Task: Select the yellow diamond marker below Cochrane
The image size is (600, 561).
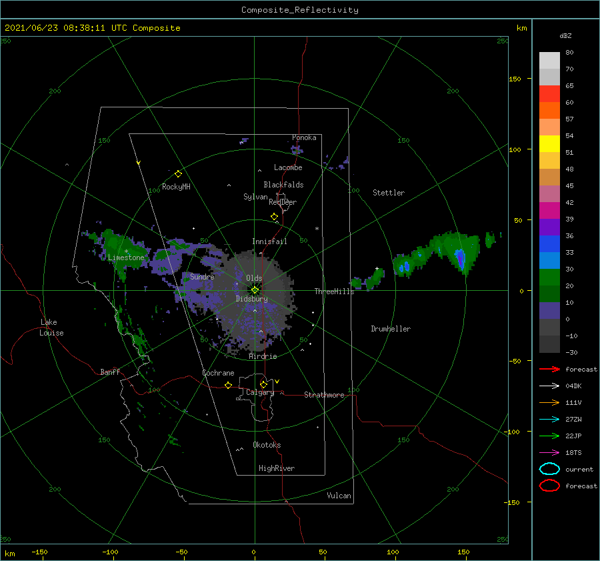Action: [x=228, y=386]
